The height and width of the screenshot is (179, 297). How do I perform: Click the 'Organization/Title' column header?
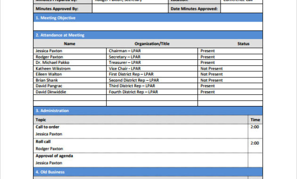pyautogui.click(x=152, y=44)
